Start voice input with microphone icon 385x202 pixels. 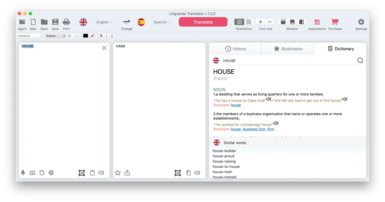(x=23, y=173)
